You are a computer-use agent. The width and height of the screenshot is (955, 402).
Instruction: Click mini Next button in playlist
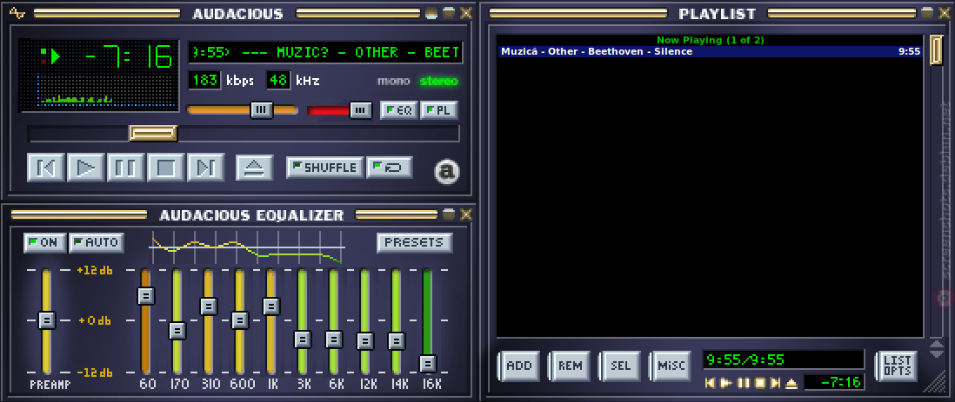pyautogui.click(x=775, y=383)
